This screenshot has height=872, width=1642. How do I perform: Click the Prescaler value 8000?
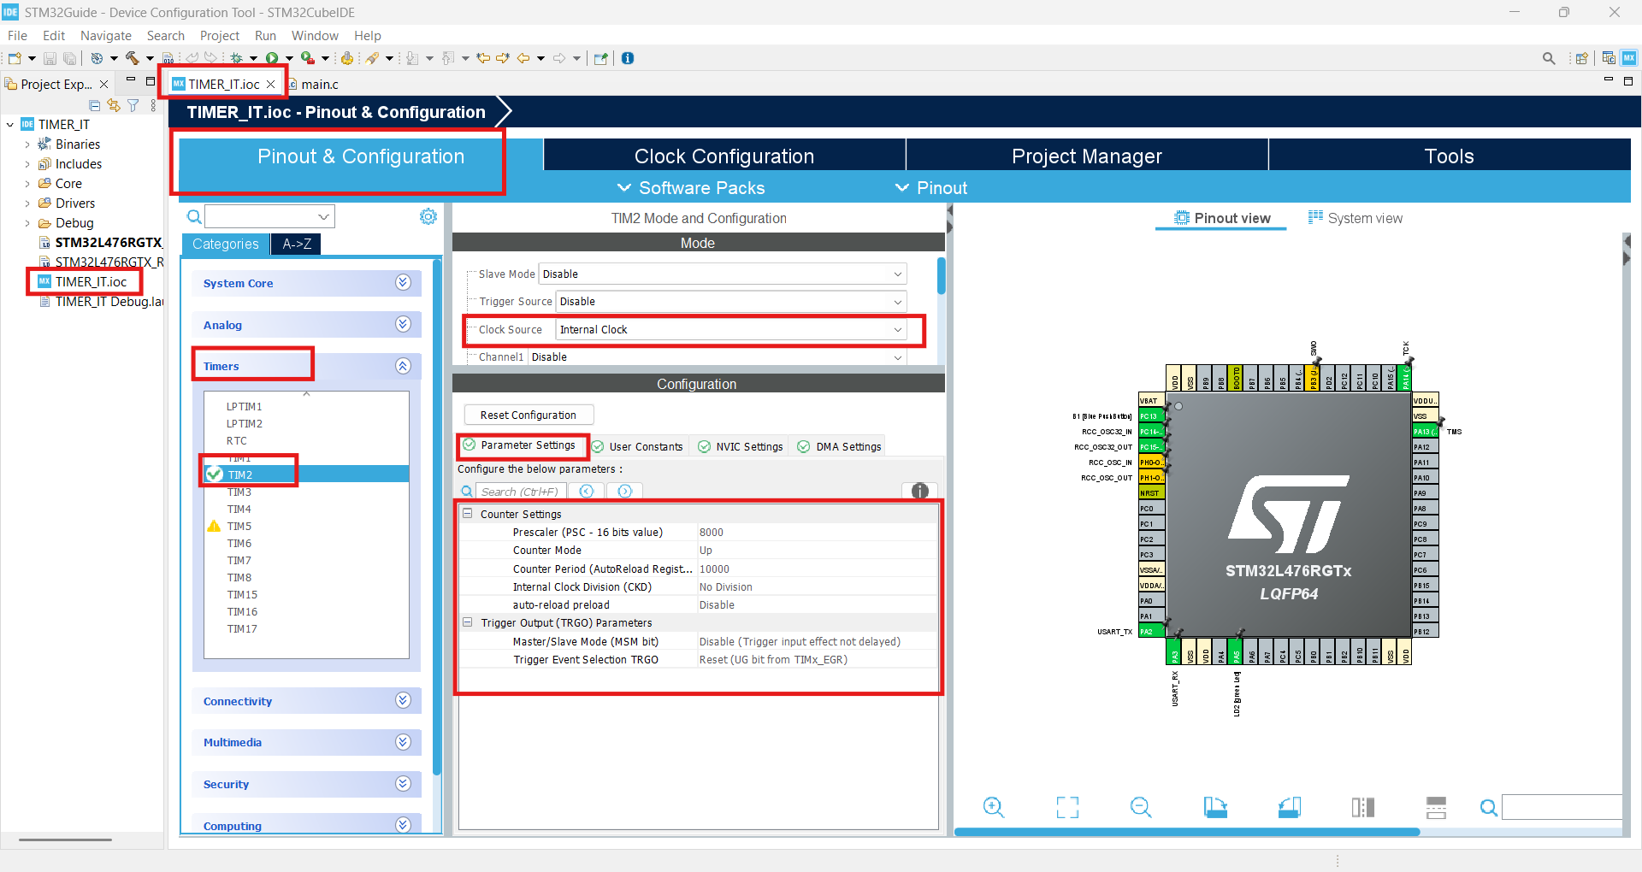point(712,532)
